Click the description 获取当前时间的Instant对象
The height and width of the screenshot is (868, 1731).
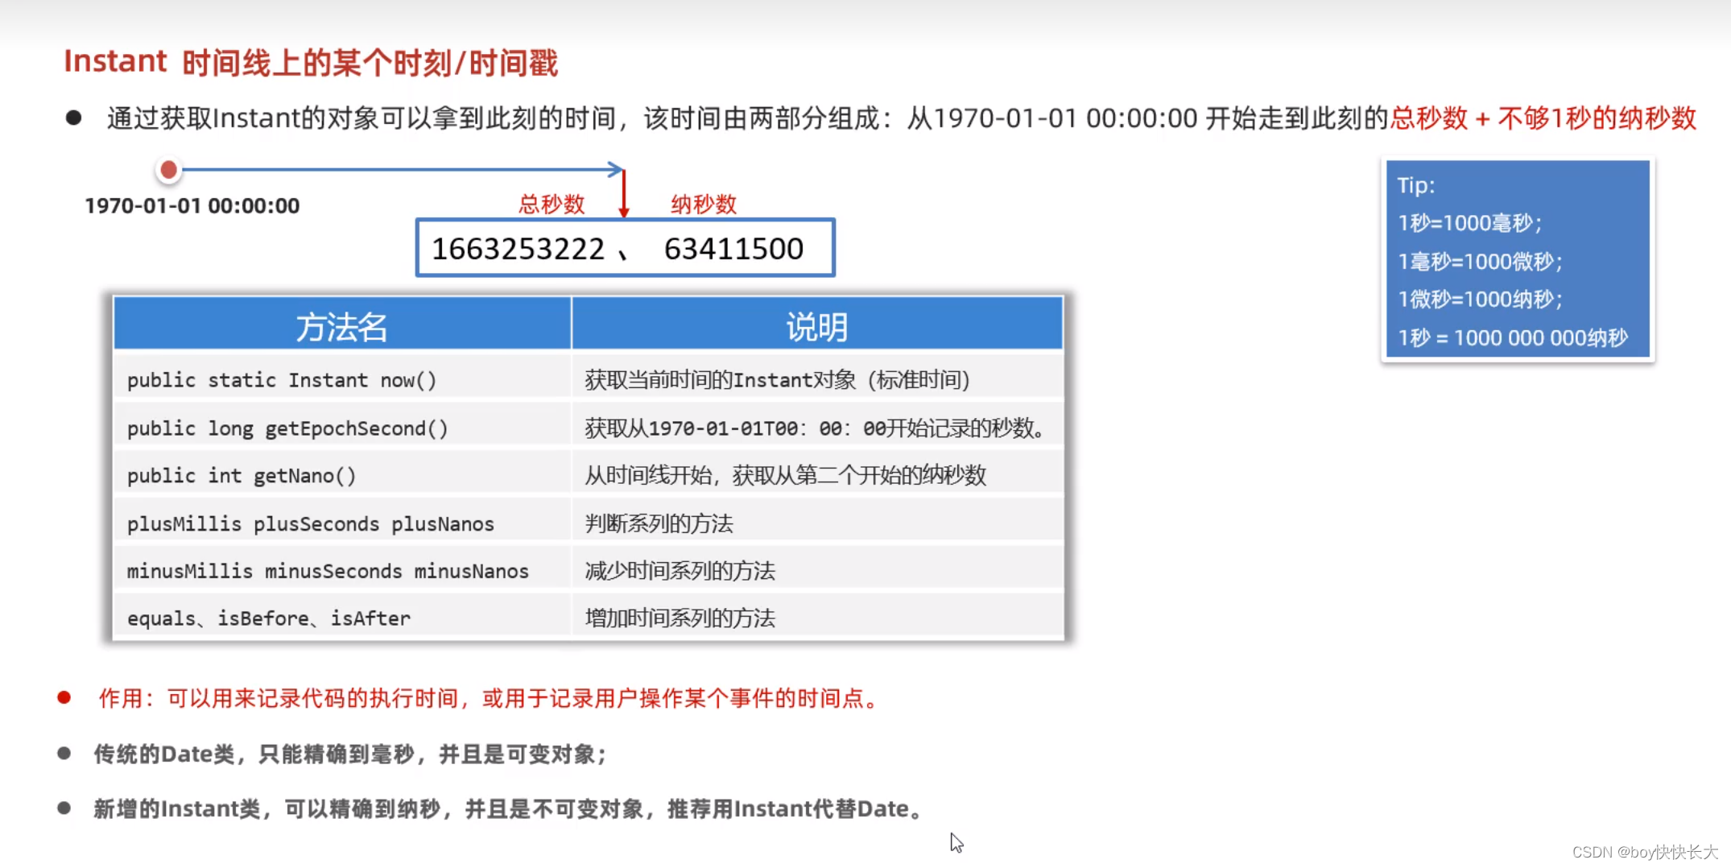[x=778, y=380]
